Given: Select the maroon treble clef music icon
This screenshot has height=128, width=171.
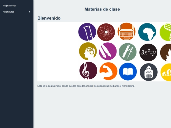Looking at the screenshot, I should [88, 71].
